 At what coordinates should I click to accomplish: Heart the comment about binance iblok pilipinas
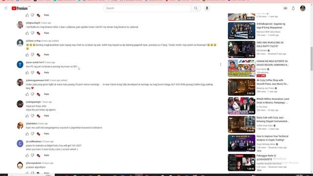click(38, 33)
